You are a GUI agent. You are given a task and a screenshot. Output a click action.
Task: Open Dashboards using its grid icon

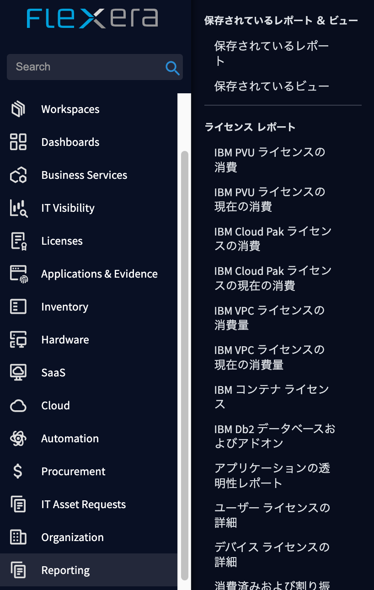point(18,142)
